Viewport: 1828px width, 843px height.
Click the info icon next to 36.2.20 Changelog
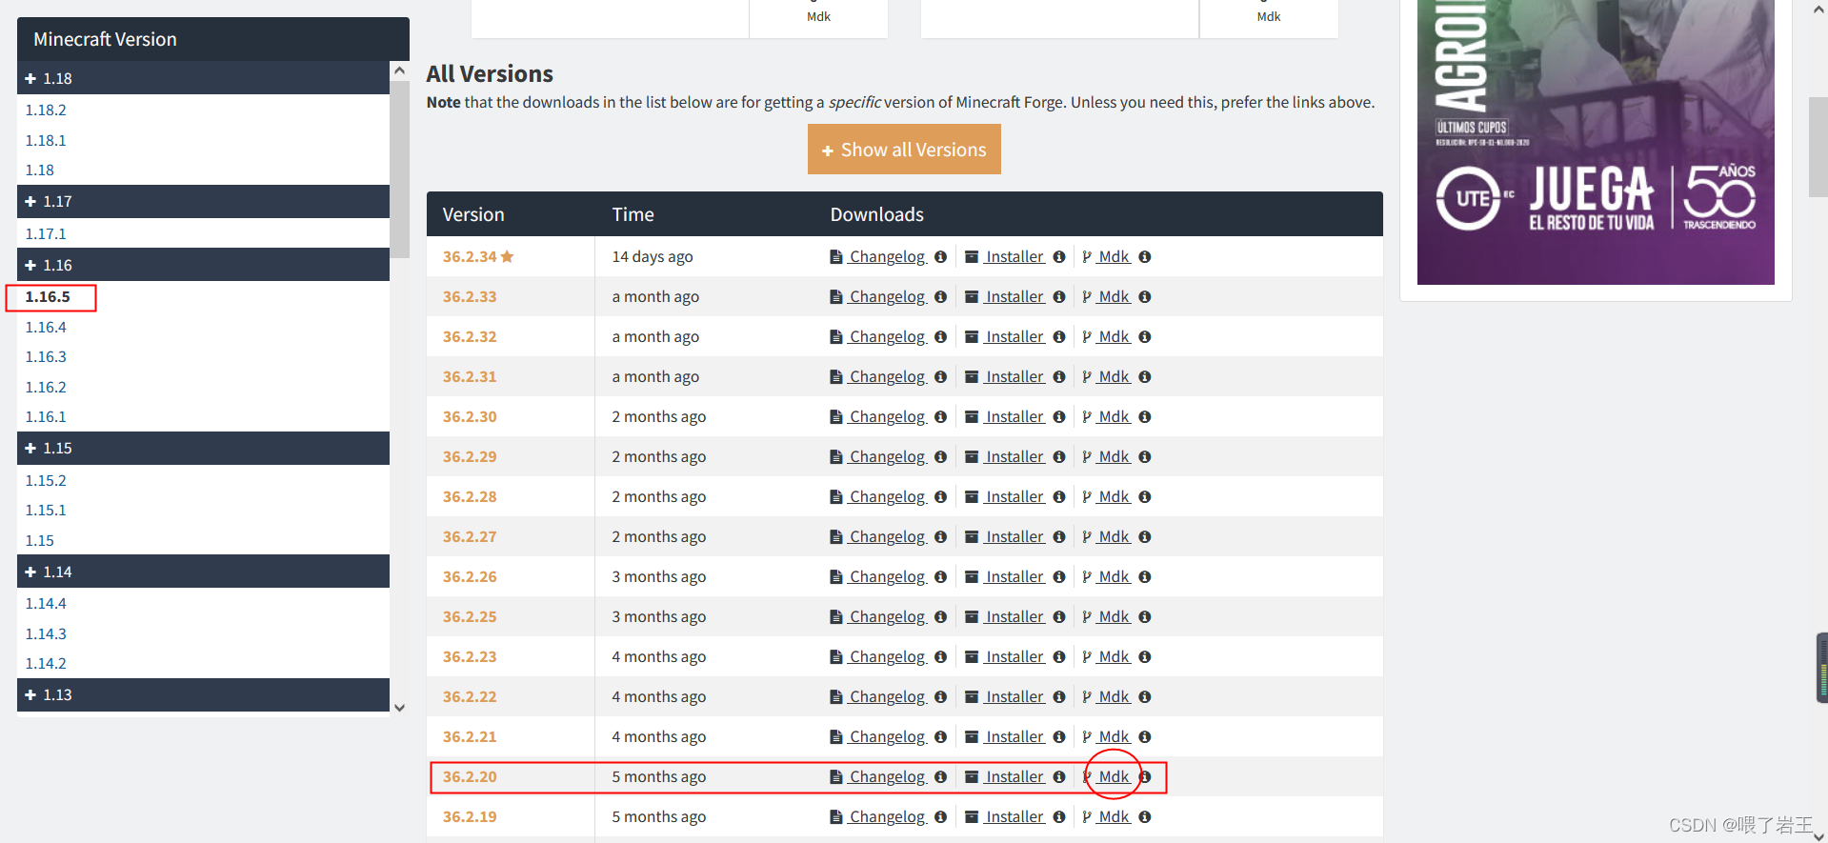click(940, 777)
